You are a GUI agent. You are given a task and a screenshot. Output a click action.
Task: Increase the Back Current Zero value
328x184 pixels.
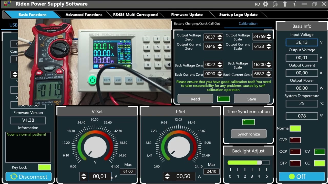tap(220, 73)
